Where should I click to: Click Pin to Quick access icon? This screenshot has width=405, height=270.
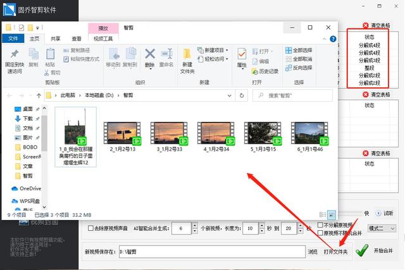[15, 54]
